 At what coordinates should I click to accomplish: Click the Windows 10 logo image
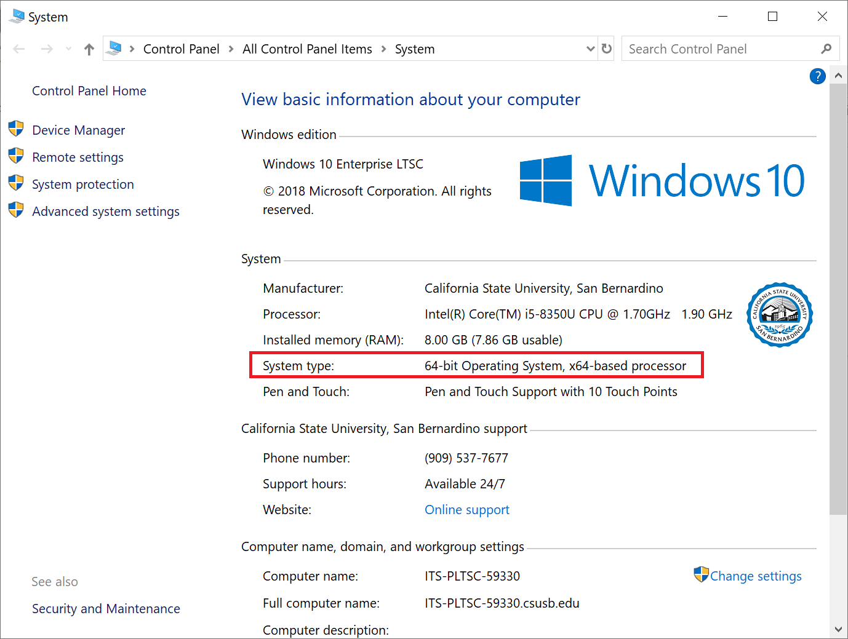[x=662, y=181]
